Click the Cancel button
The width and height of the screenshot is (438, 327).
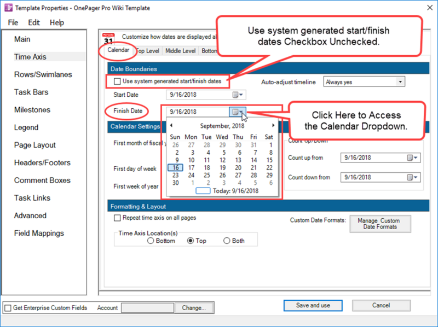point(381,306)
